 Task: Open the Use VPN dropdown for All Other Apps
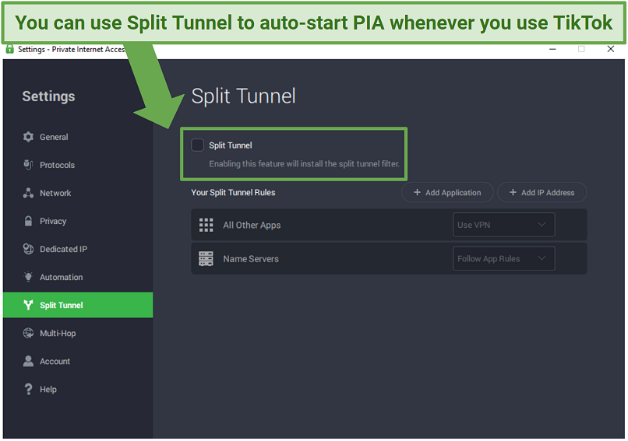tap(504, 225)
